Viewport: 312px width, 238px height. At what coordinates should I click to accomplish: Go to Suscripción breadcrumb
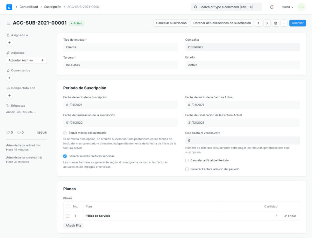point(53,7)
